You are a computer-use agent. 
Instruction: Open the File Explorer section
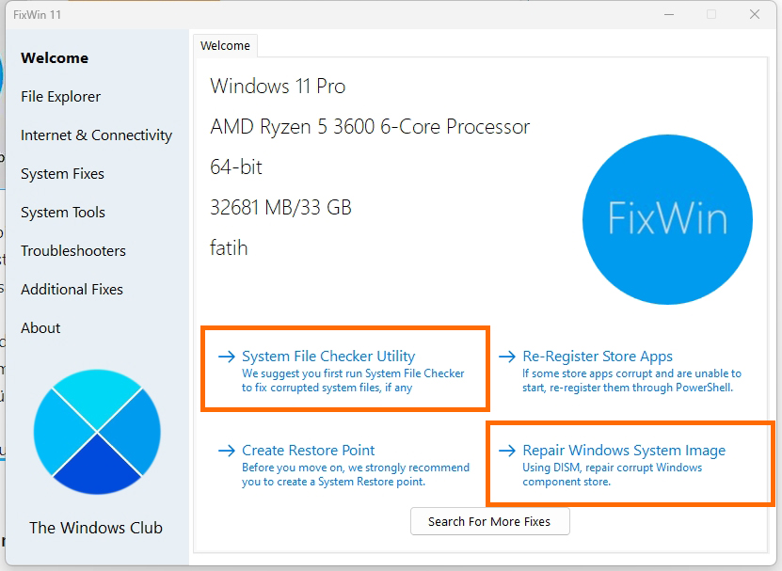(60, 97)
